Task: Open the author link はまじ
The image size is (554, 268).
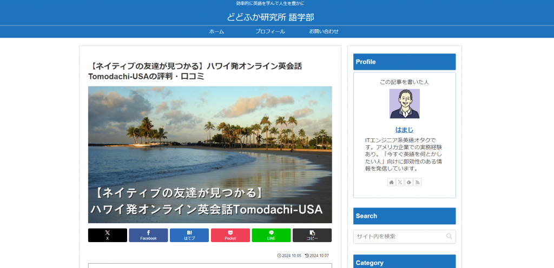Action: (404, 130)
